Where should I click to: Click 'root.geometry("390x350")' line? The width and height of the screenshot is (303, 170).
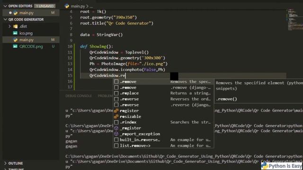pos(108,17)
